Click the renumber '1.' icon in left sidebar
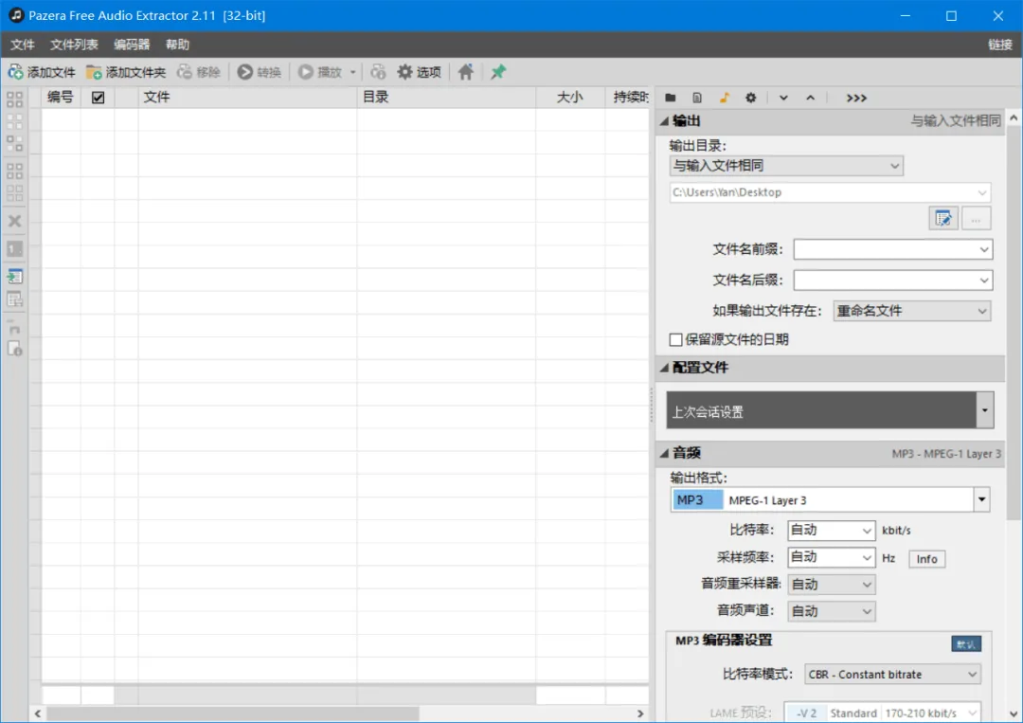1023x723 pixels. [14, 248]
